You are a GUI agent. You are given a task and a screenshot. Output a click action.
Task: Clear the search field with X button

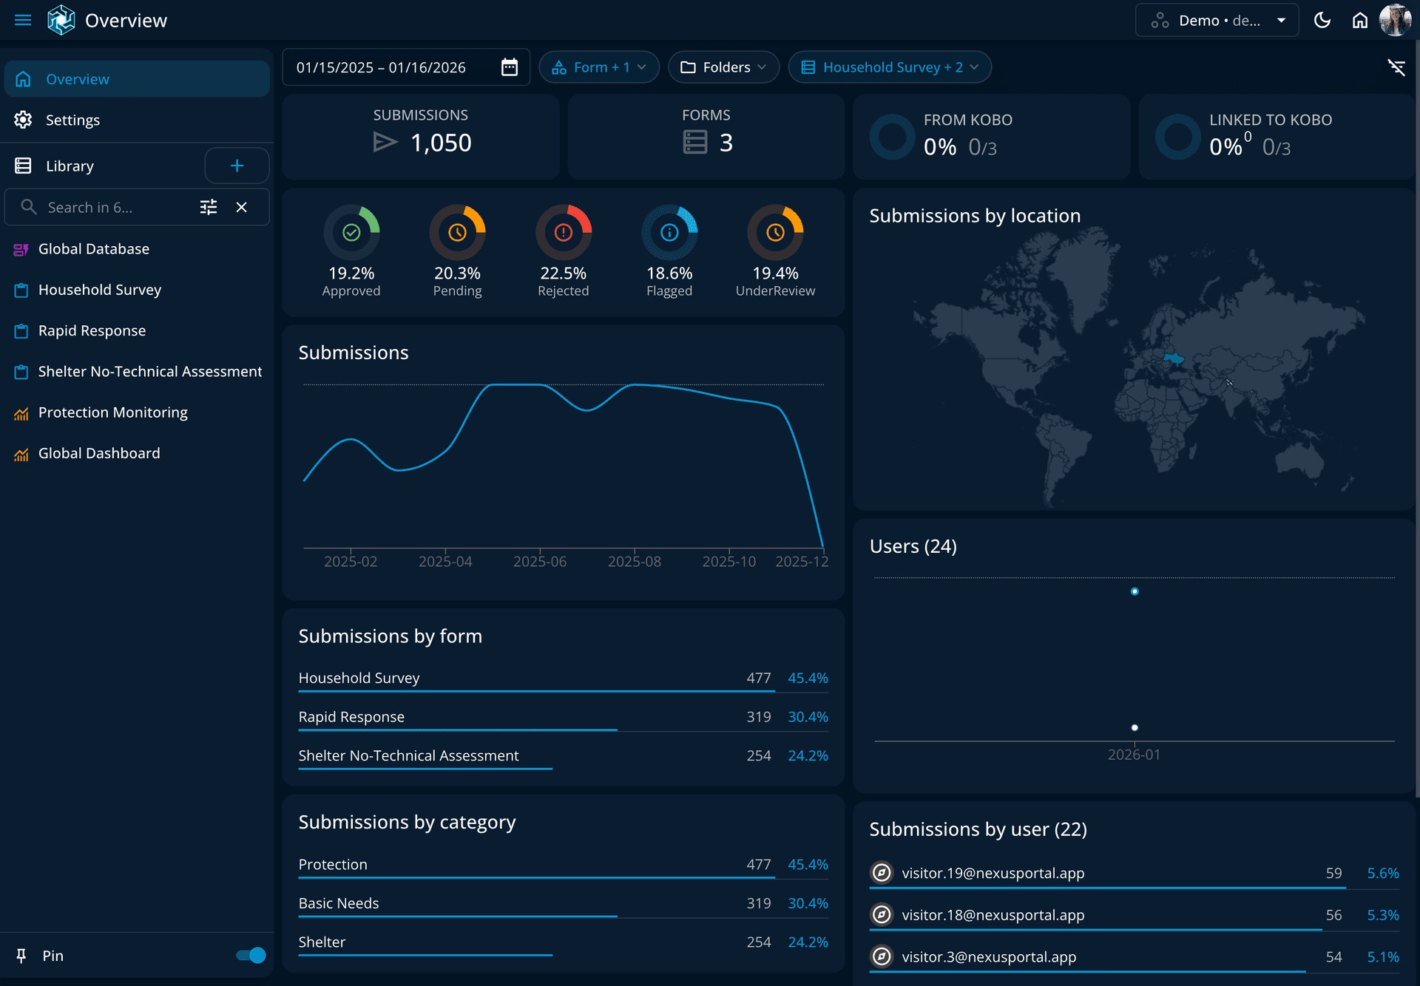coord(241,207)
